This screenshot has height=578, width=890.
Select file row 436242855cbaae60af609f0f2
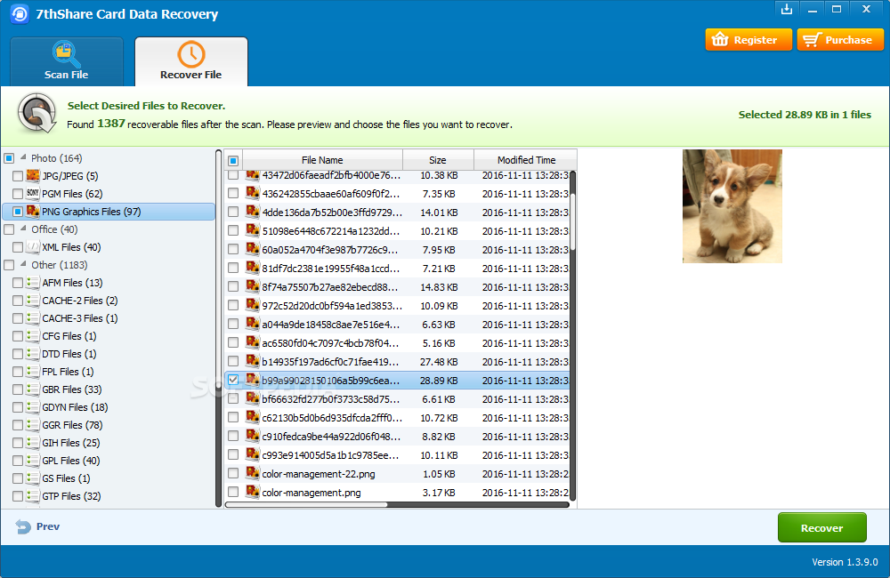point(397,194)
